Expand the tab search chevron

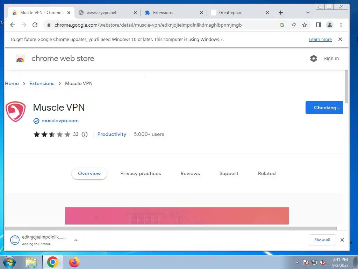tap(308, 13)
